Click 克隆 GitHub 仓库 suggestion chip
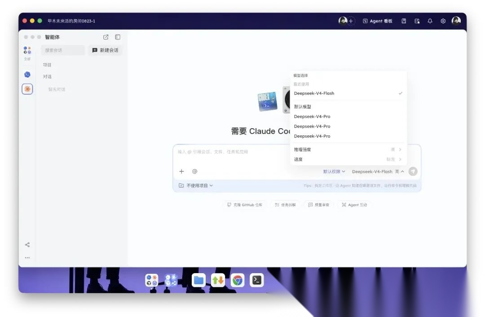 click(x=245, y=205)
